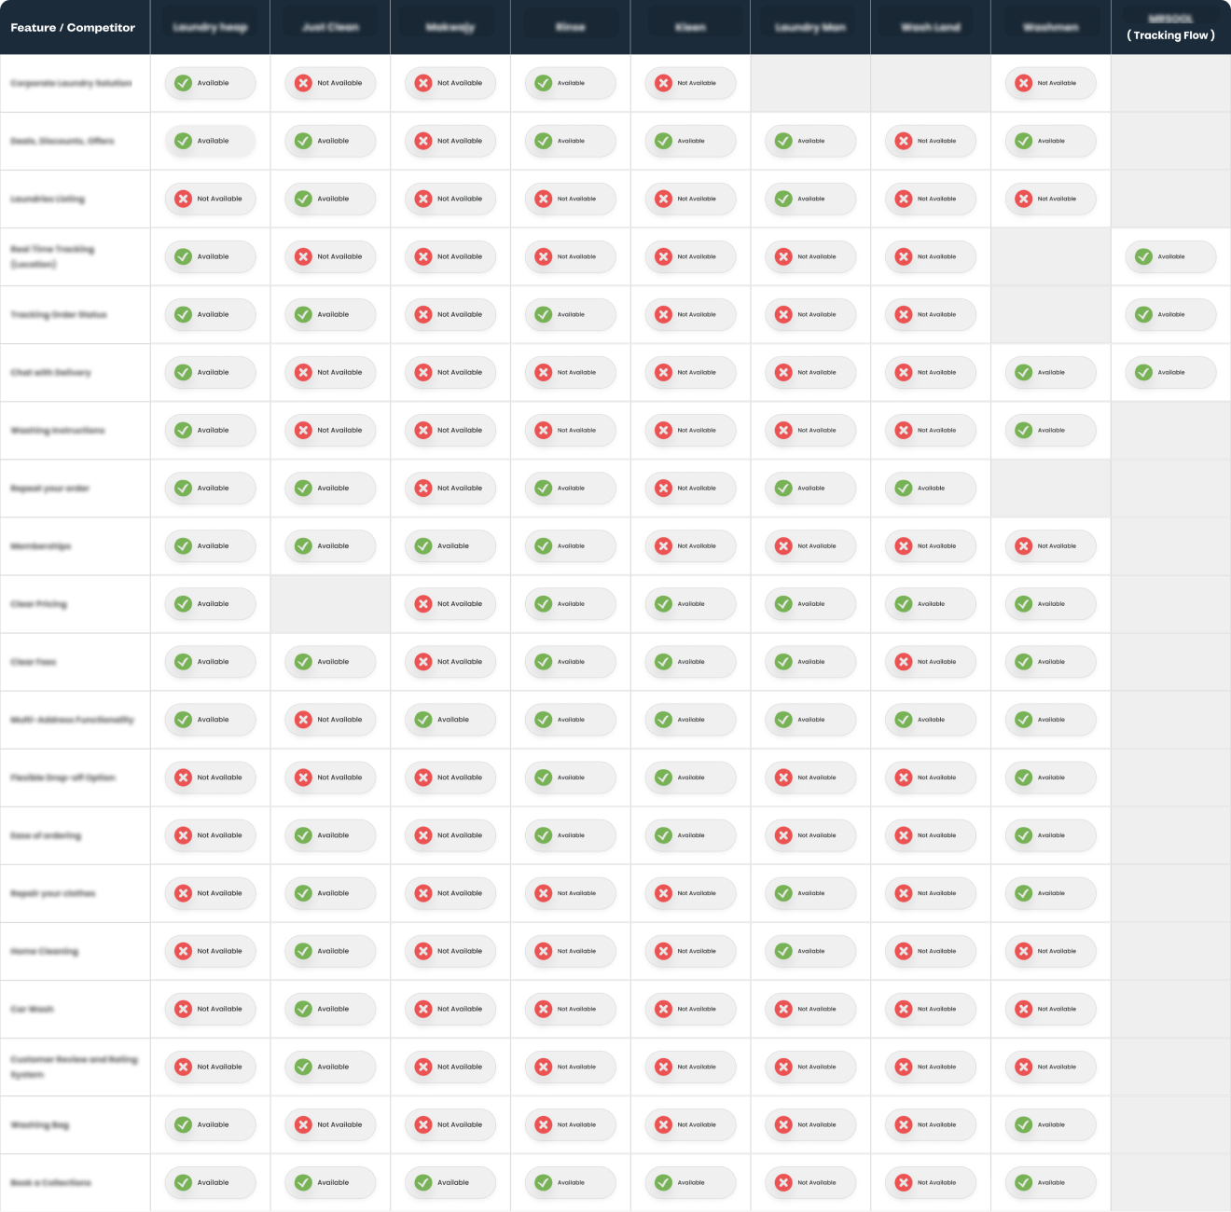Viewport: 1231px width, 1212px height.
Task: Click red cross icon for Laundry heap Laundries Listing
Action: [184, 199]
